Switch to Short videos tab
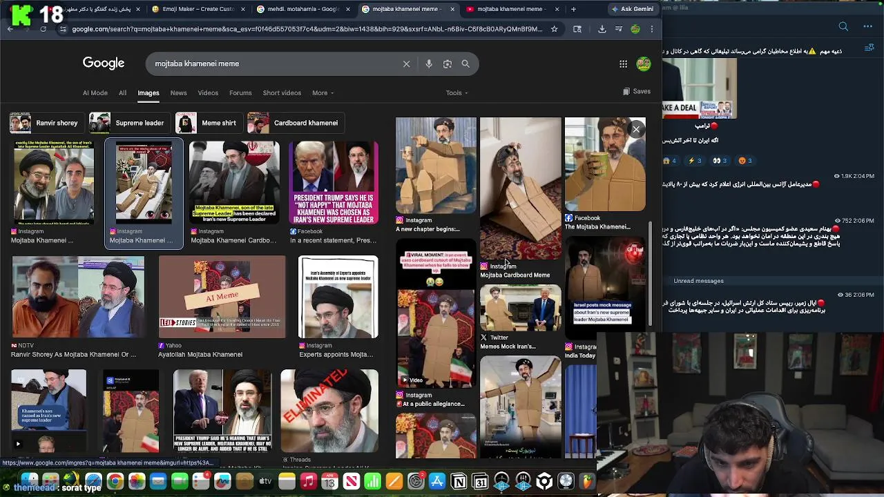The height and width of the screenshot is (497, 884). [x=282, y=92]
